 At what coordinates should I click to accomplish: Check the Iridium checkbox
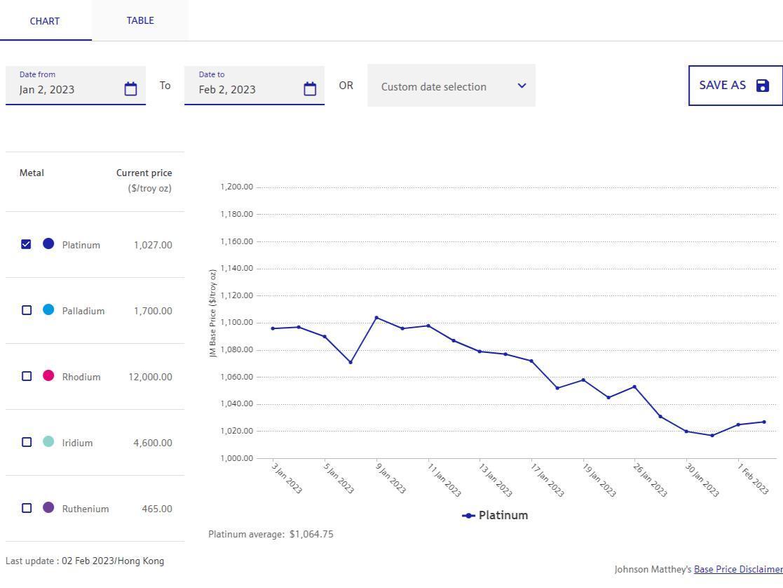coord(27,442)
